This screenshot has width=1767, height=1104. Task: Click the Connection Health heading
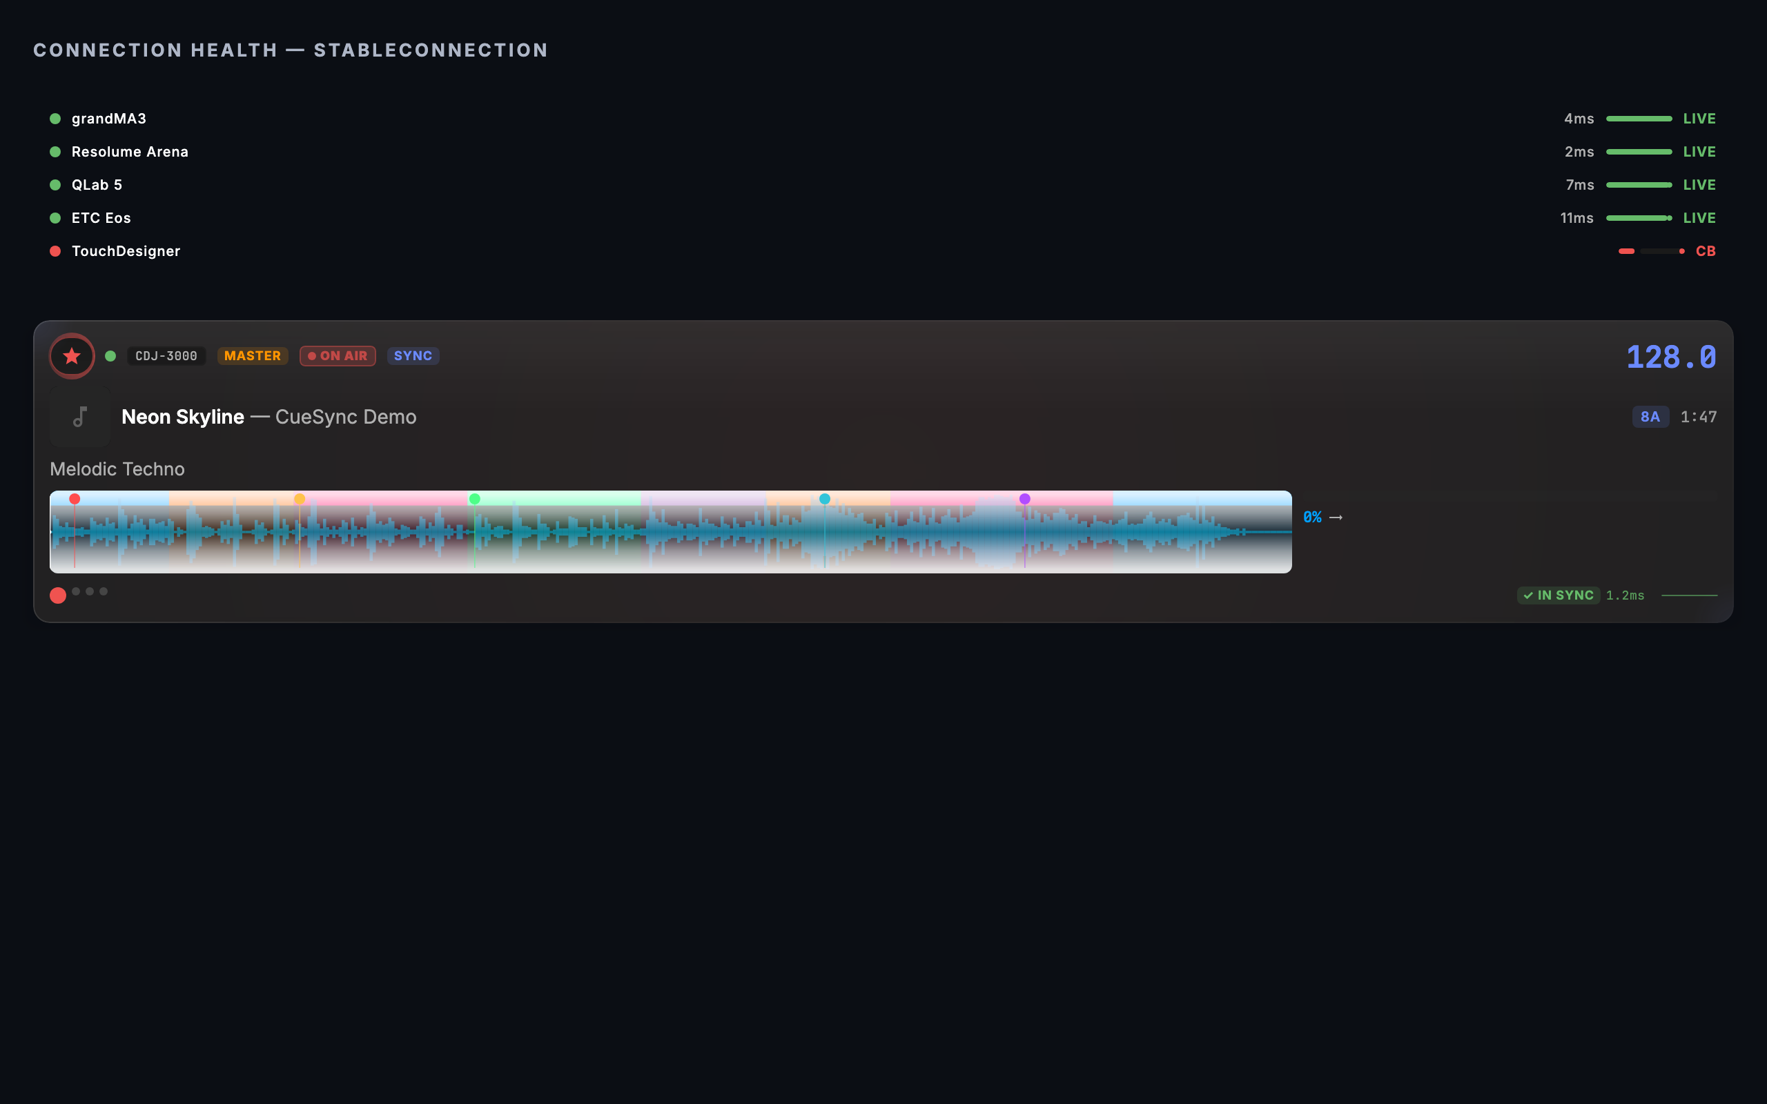coord(291,50)
